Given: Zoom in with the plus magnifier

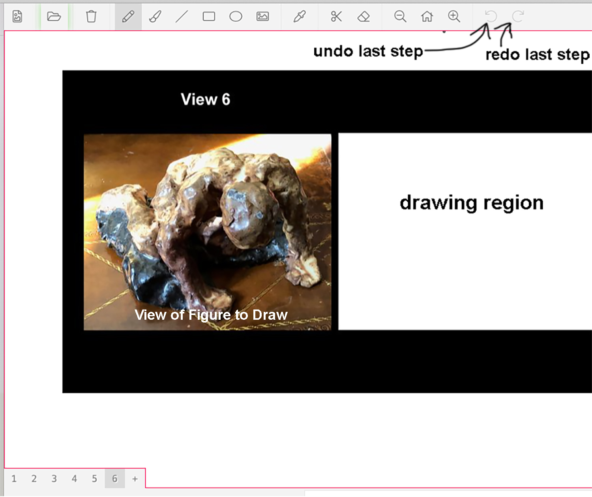Looking at the screenshot, I should [454, 17].
